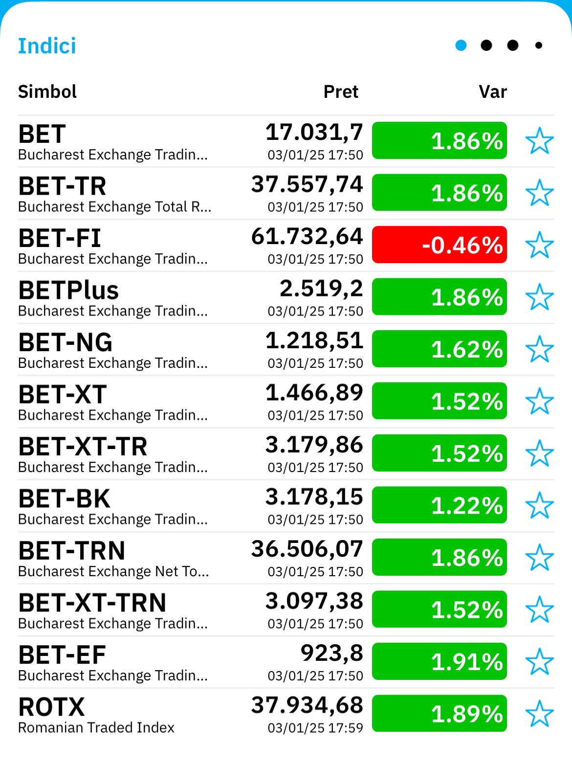Toggle the BET-XT favorite star
Screen dimensions: 572x765
pyautogui.click(x=539, y=401)
